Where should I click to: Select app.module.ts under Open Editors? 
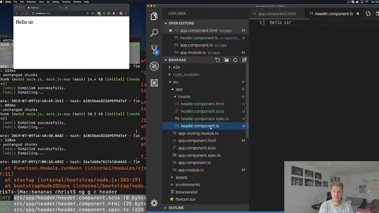click(x=193, y=53)
